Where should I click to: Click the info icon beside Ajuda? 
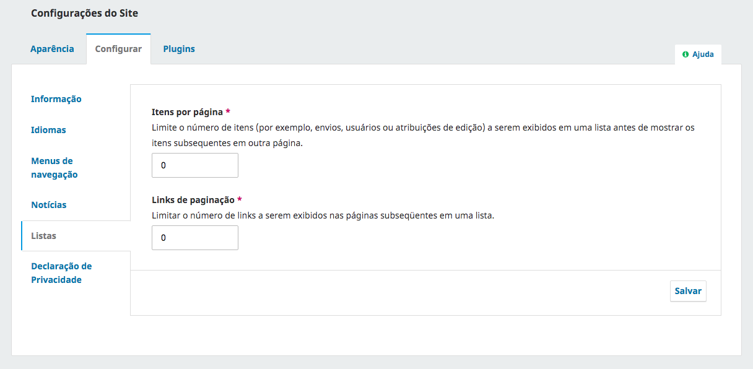(x=686, y=54)
